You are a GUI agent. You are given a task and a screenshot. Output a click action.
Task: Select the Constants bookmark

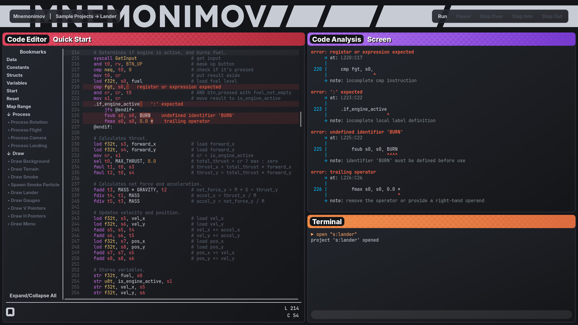click(17, 67)
